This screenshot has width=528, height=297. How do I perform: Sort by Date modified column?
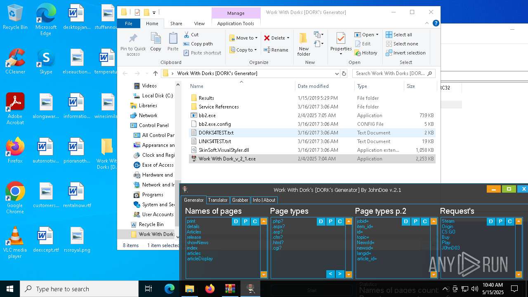pos(324,86)
